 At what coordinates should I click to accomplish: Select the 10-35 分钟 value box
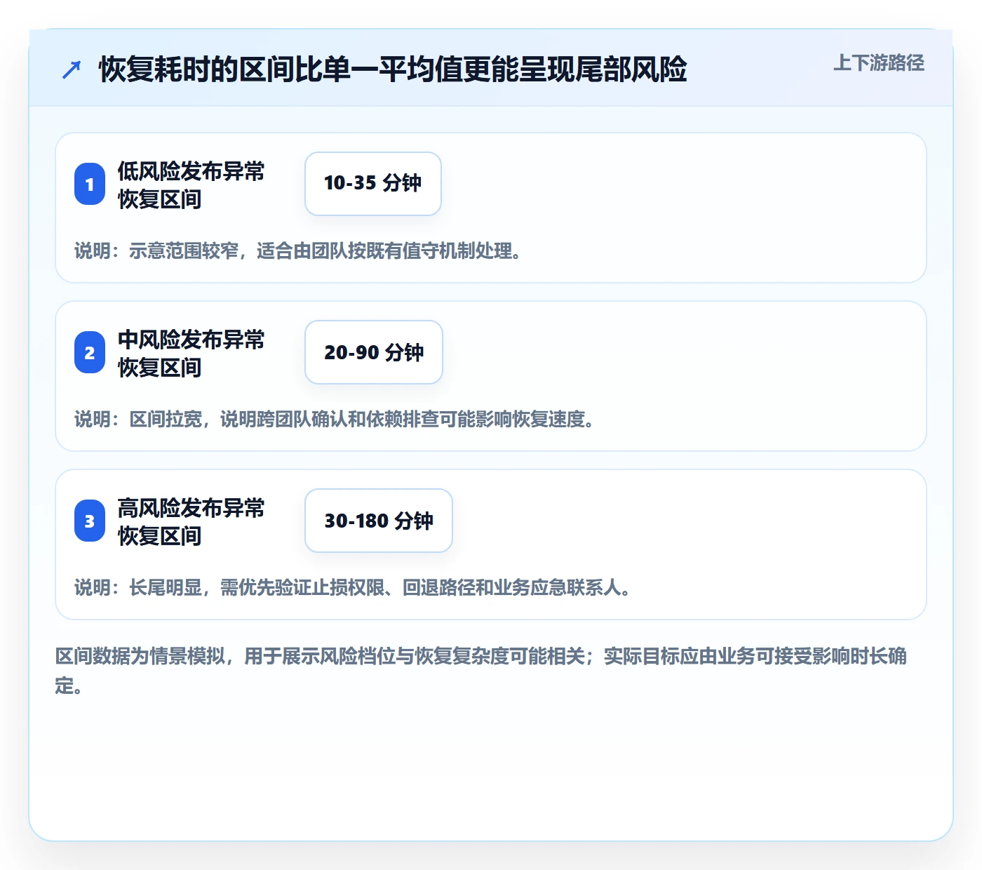click(373, 184)
